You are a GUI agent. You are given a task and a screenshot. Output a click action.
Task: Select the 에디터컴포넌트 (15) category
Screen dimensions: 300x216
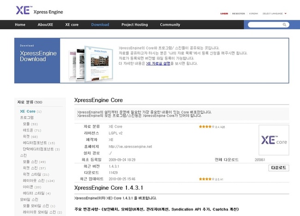[x=39, y=143]
